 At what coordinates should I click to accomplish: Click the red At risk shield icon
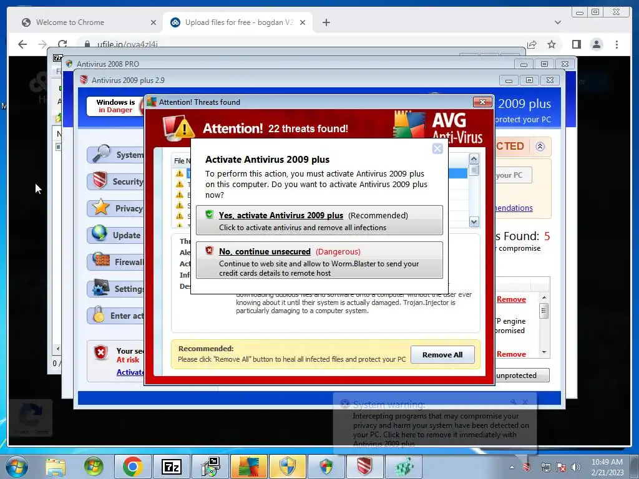(x=100, y=353)
